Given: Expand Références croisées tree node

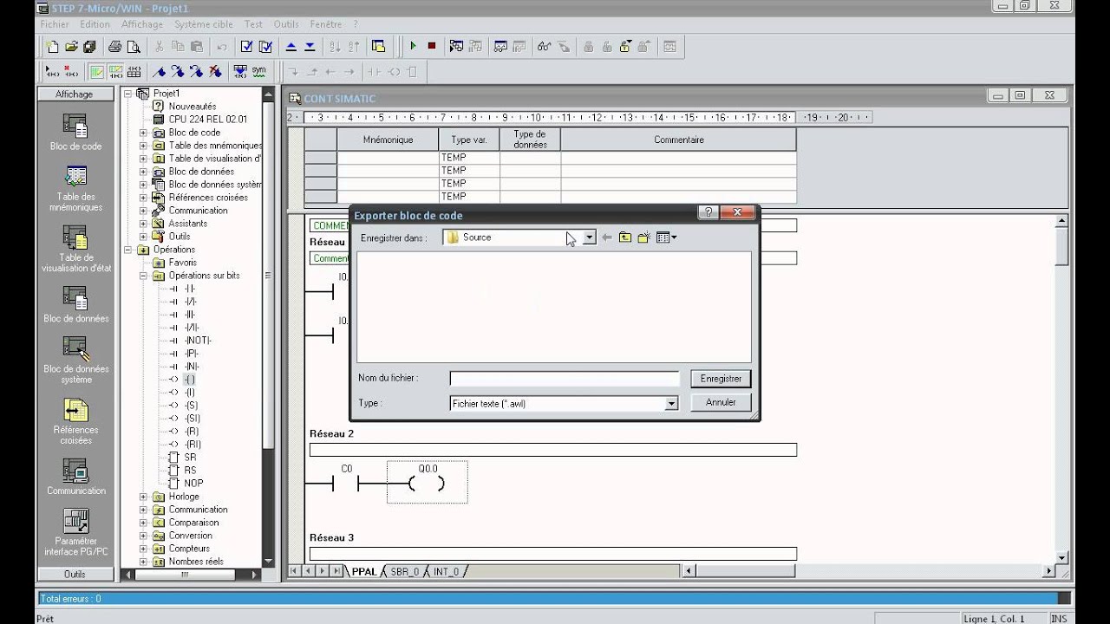Looking at the screenshot, I should (x=144, y=198).
